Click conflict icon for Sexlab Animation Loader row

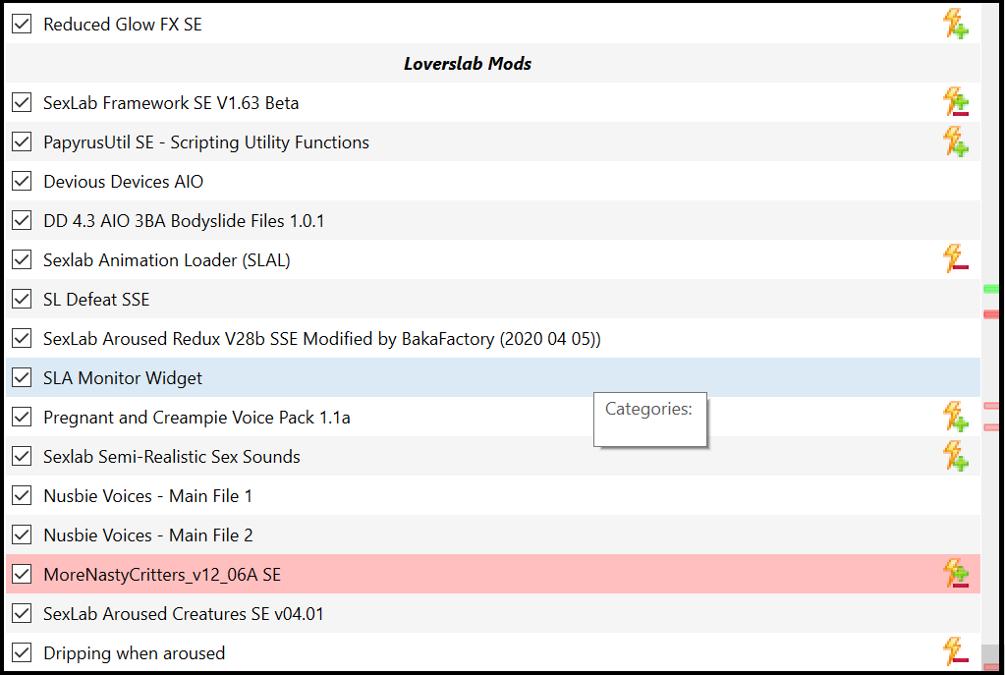(x=955, y=259)
